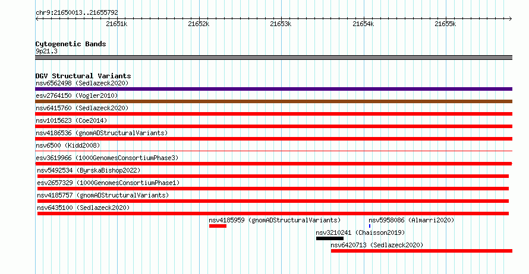The image size is (529, 274).
Task: Click the purple nsv6562498 variant bar
Action: pyautogui.click(x=273, y=89)
